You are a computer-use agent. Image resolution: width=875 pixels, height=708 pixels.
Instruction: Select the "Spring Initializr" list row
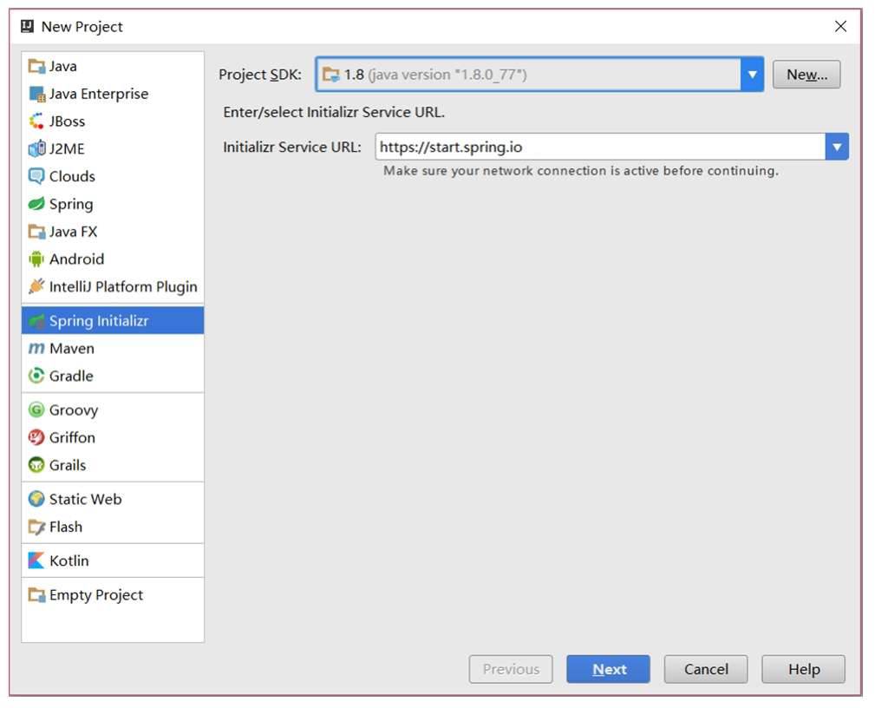[113, 320]
